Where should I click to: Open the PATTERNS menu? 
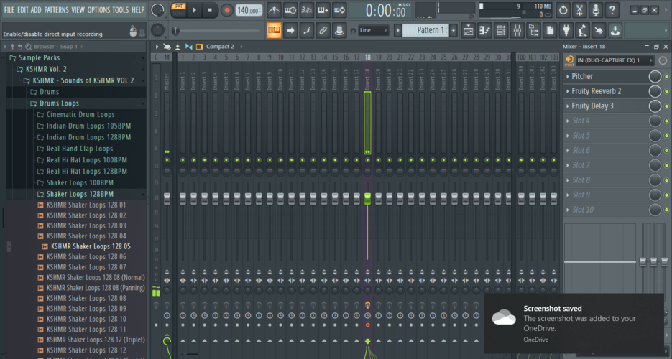point(56,10)
